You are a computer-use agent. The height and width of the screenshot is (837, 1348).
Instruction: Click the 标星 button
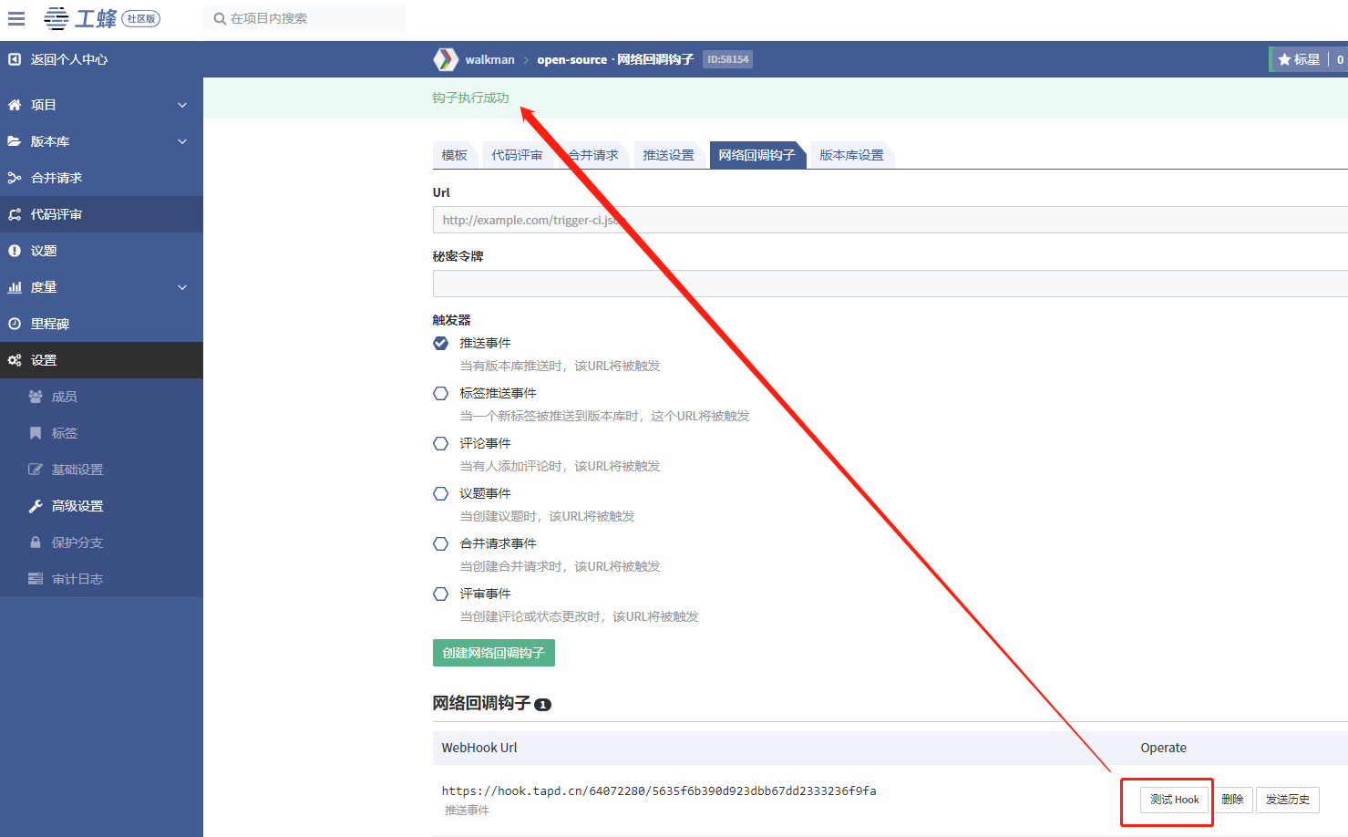(x=1299, y=59)
